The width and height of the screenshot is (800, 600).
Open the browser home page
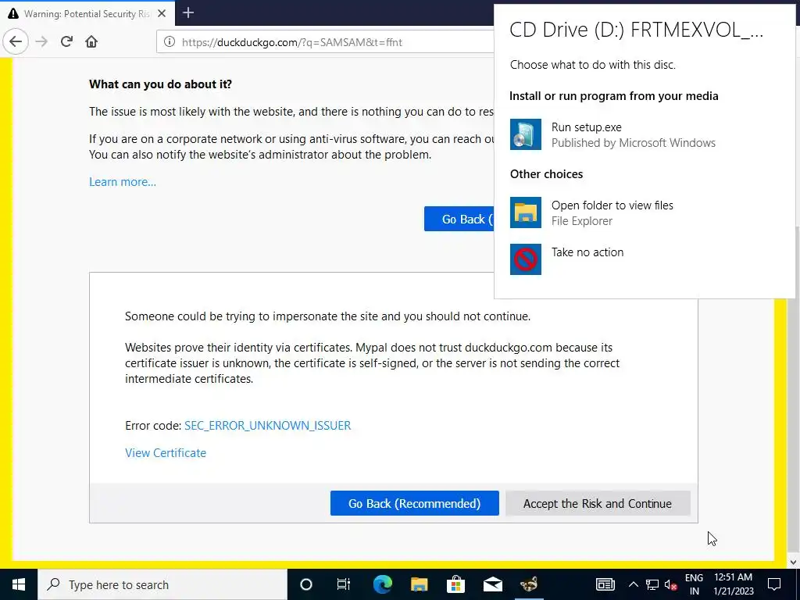(91, 42)
